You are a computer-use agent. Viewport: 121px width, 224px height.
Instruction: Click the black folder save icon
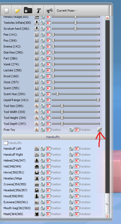point(28,11)
